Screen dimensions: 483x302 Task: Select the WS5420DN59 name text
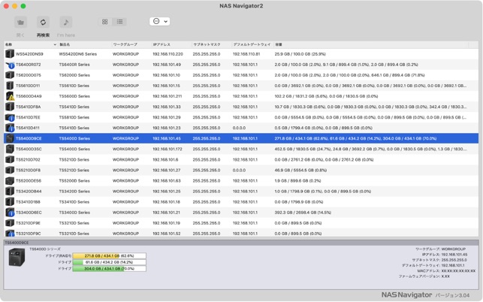click(29, 54)
